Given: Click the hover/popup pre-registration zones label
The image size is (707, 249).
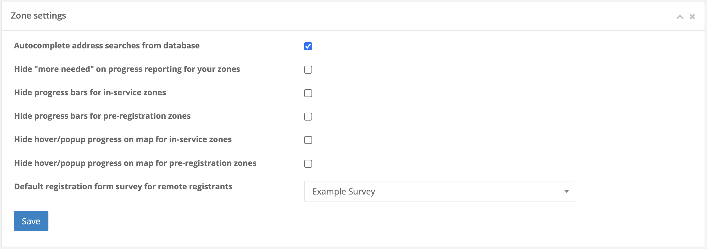Looking at the screenshot, I should pos(135,163).
